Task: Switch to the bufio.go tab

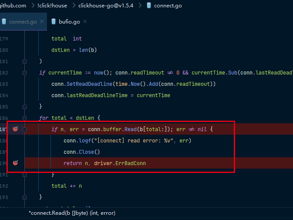Action: pos(69,22)
